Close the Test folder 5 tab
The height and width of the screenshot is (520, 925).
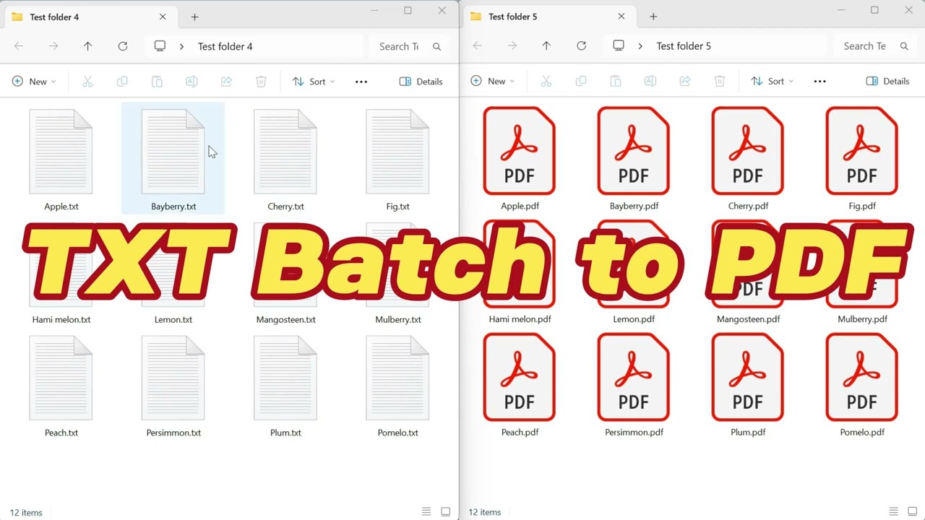click(621, 16)
